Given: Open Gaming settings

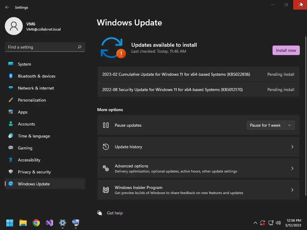Looking at the screenshot, I should 45,148.
